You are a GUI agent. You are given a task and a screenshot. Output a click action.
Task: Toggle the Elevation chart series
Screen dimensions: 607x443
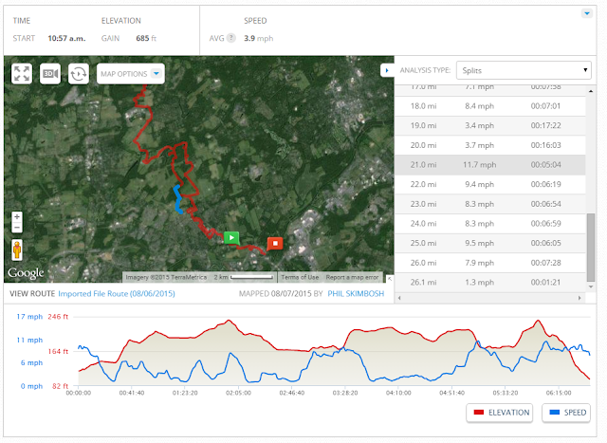coord(500,413)
